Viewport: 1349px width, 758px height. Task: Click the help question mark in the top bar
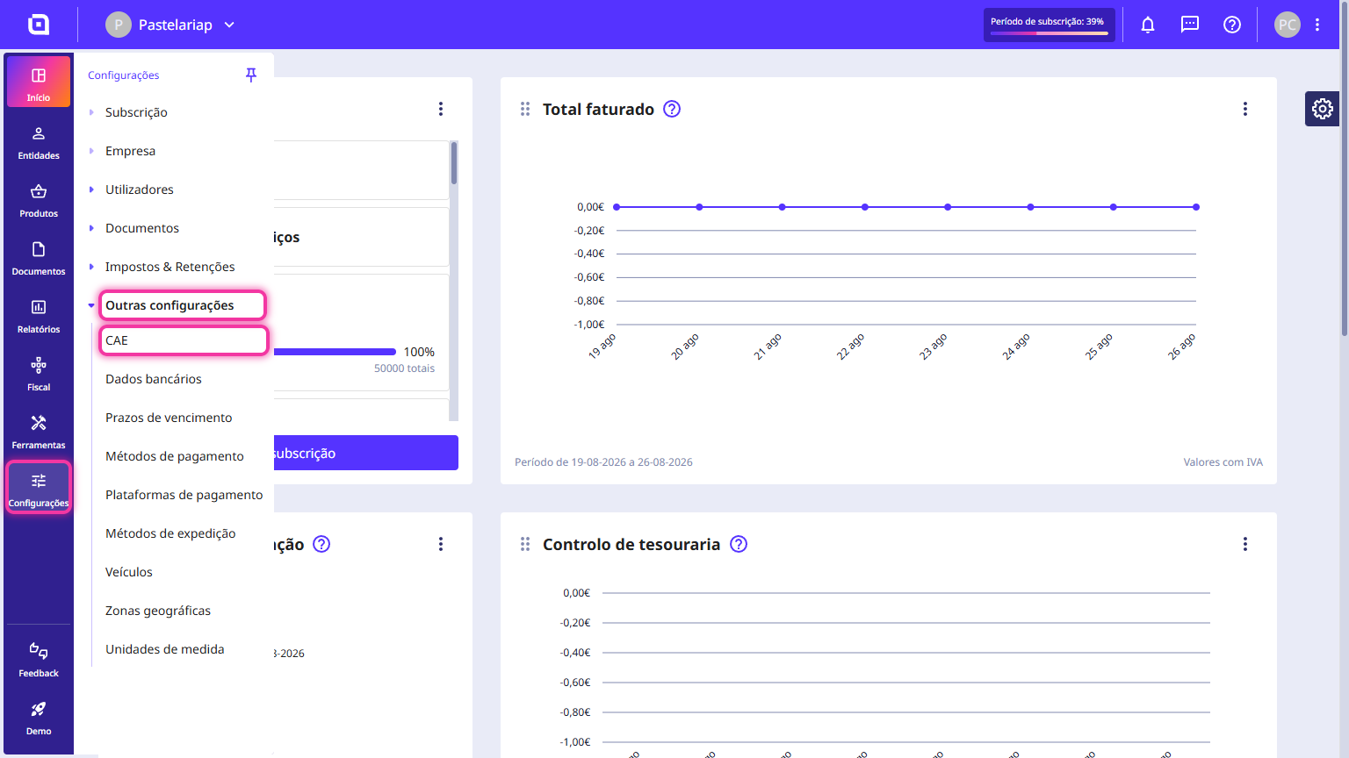(x=1232, y=25)
